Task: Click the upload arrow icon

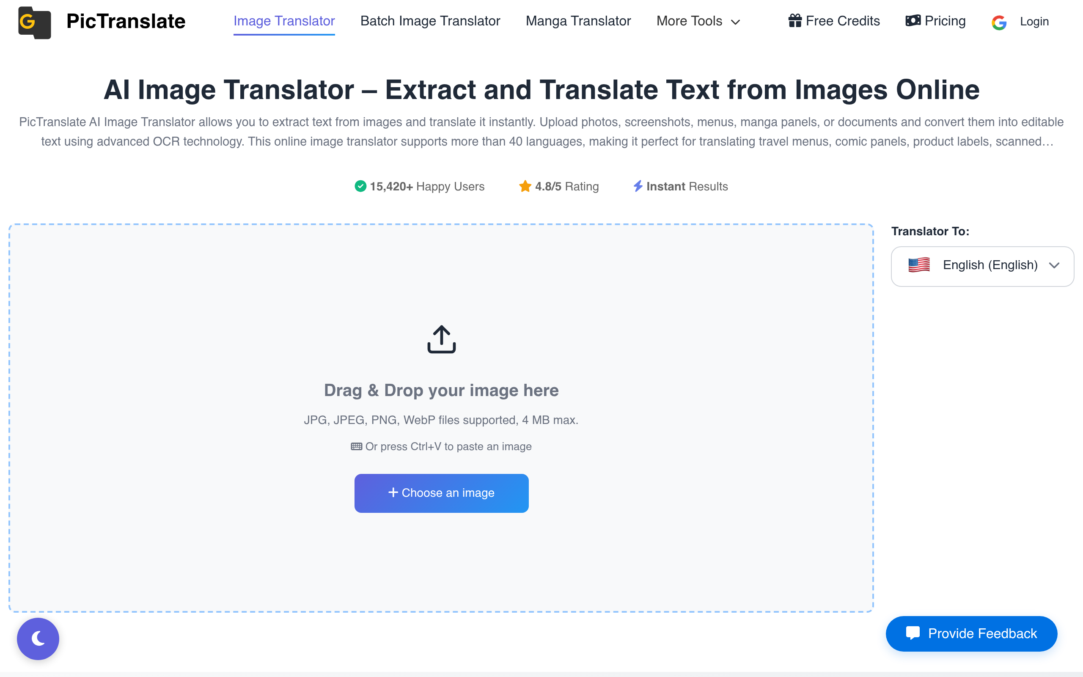Action: point(441,339)
